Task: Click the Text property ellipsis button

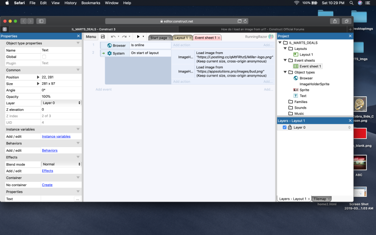Action: point(78,199)
